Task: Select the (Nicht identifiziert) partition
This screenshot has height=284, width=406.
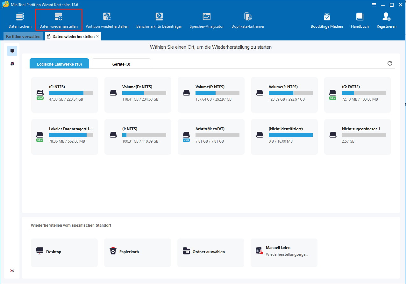Action: pyautogui.click(x=284, y=137)
